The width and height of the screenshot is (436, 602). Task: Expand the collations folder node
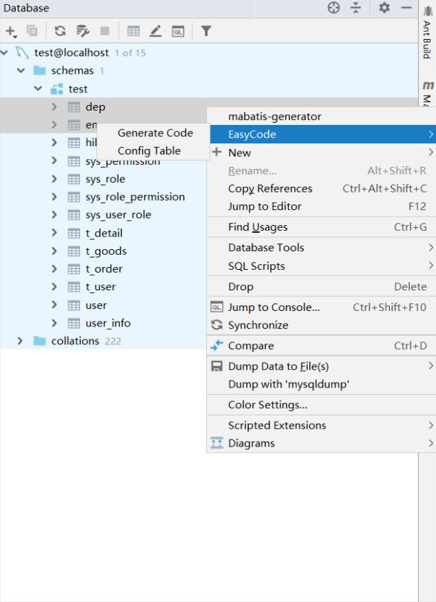pyautogui.click(x=20, y=341)
